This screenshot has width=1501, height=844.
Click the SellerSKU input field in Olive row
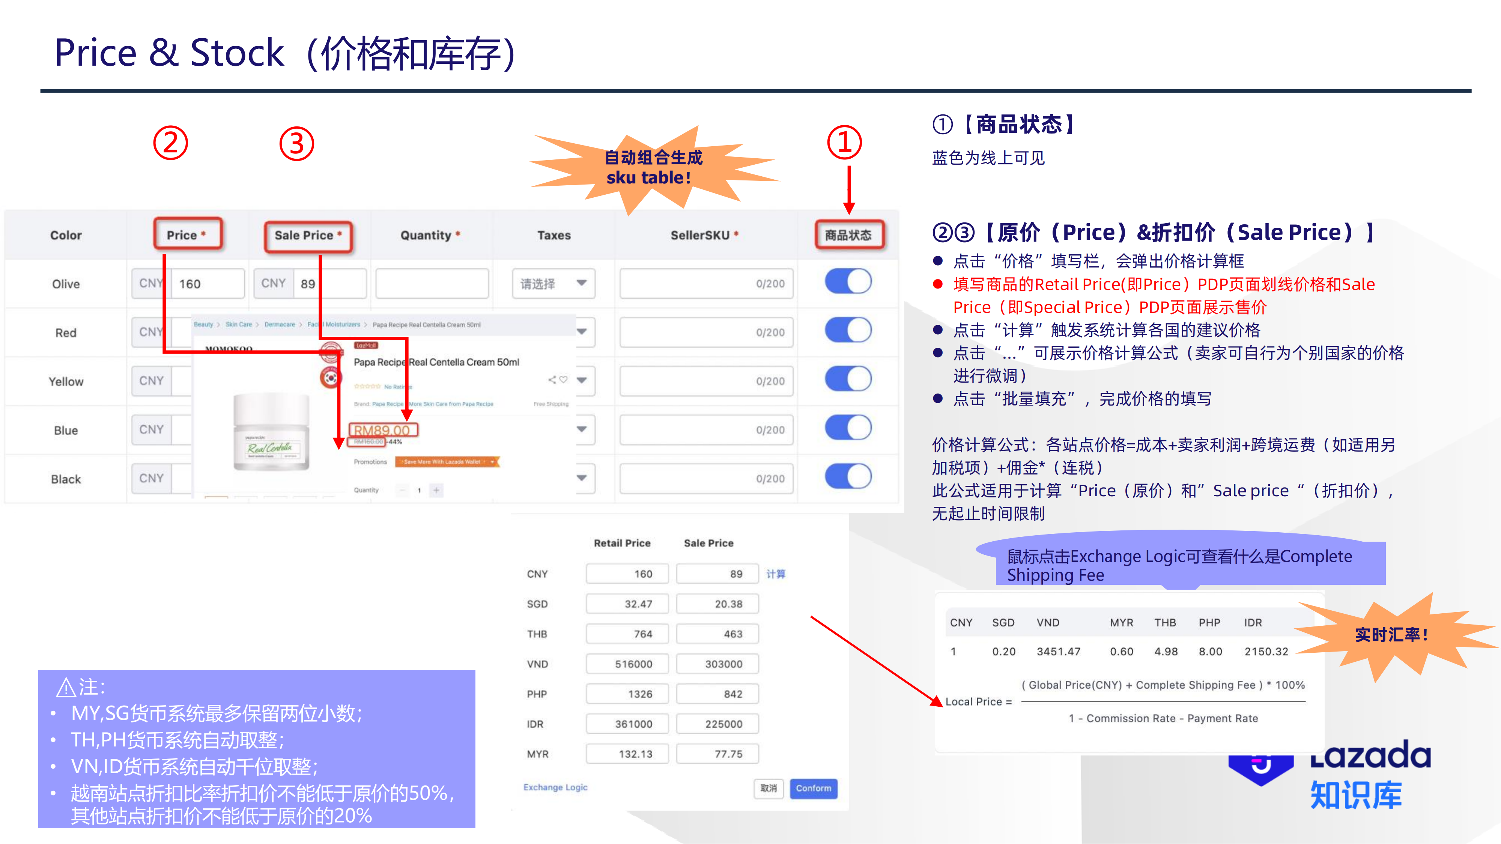[x=705, y=284]
